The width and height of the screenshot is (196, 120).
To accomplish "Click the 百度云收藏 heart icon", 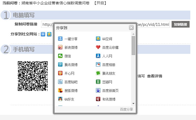I will (x=98, y=47).
